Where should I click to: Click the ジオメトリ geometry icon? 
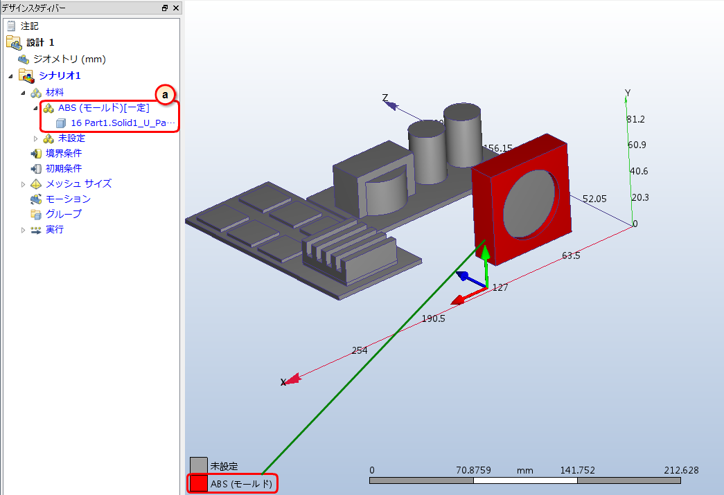pyautogui.click(x=24, y=59)
